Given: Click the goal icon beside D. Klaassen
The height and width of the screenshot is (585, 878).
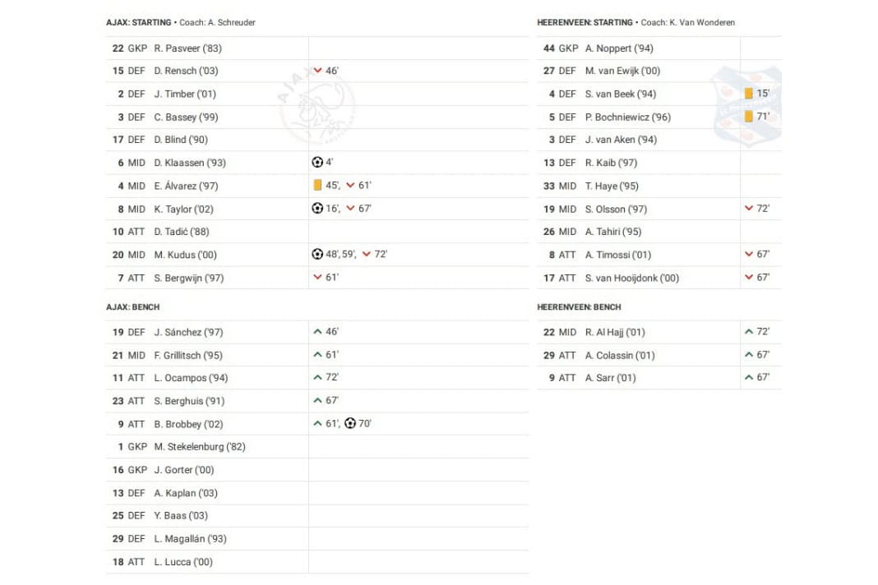Looking at the screenshot, I should (317, 163).
